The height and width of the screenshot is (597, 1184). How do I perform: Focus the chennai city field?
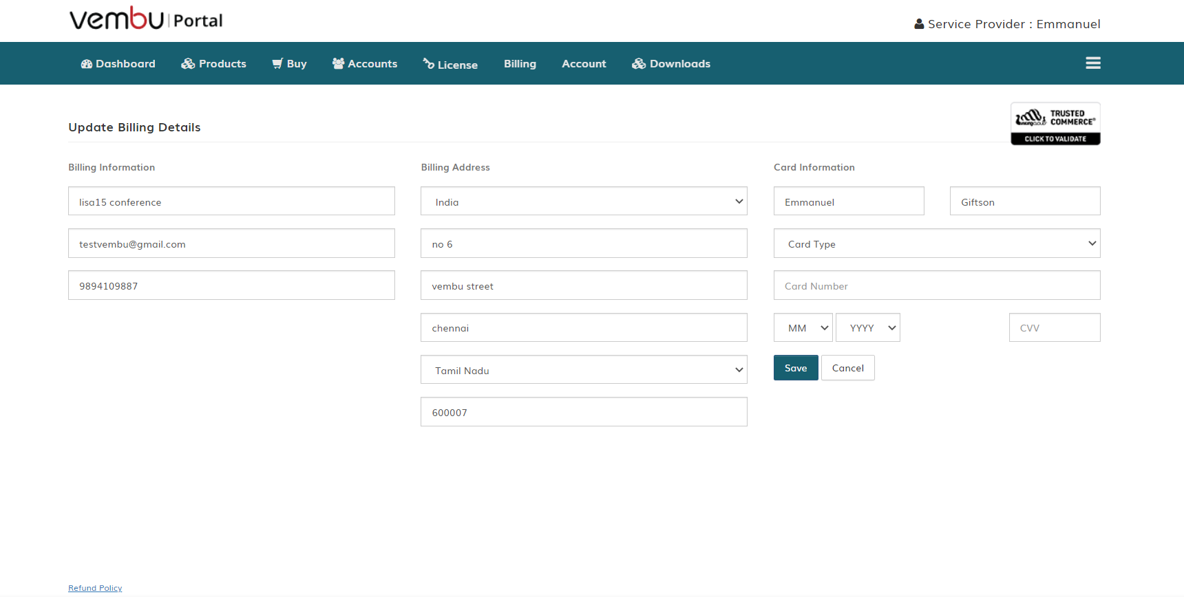[584, 327]
